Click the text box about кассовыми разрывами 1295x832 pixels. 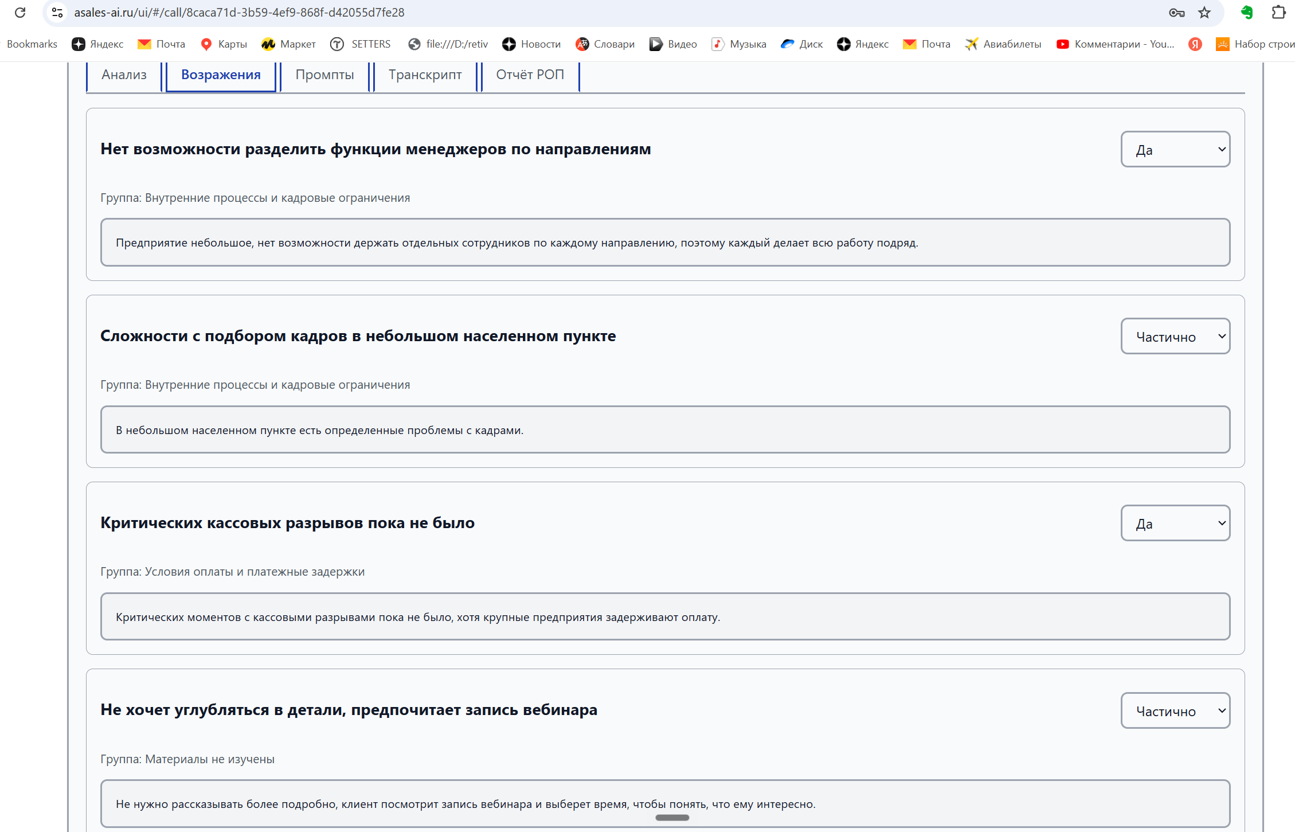[665, 617]
